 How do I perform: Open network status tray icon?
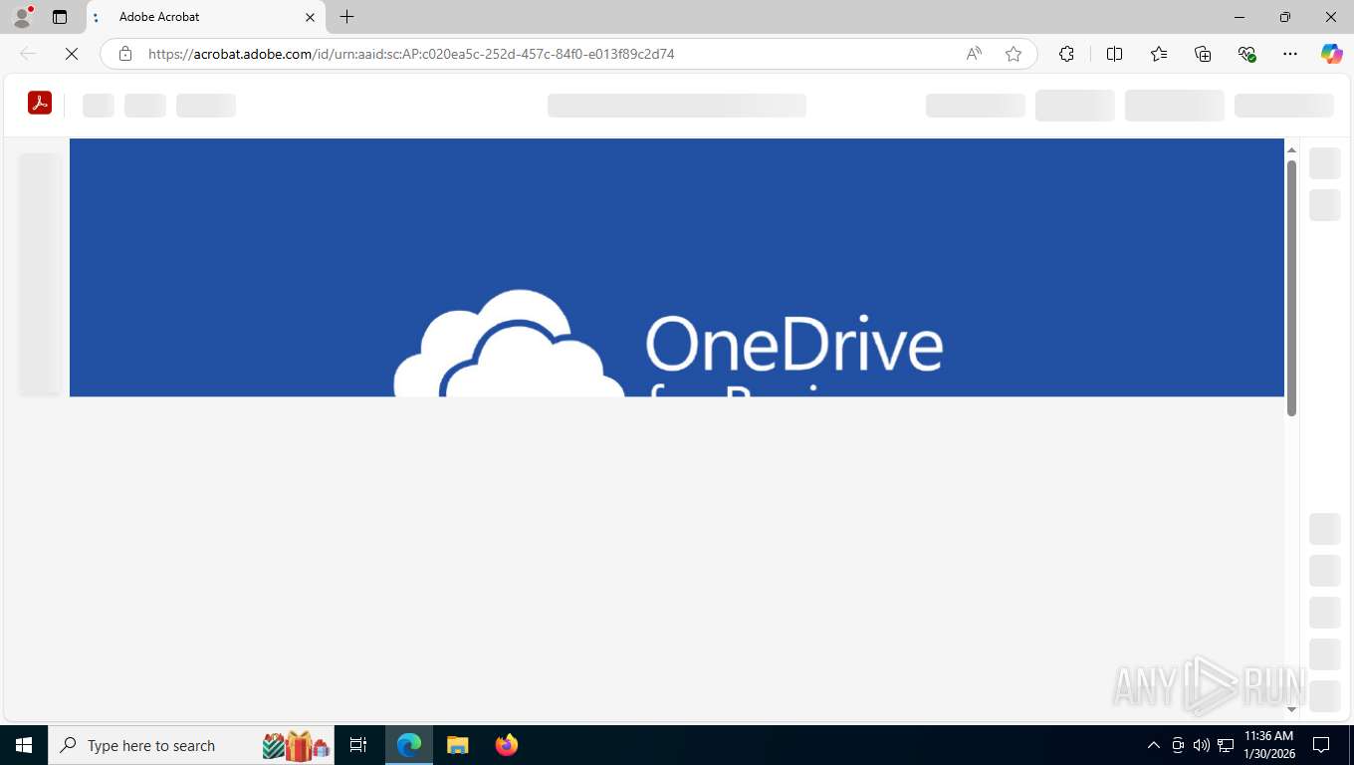pos(1226,745)
